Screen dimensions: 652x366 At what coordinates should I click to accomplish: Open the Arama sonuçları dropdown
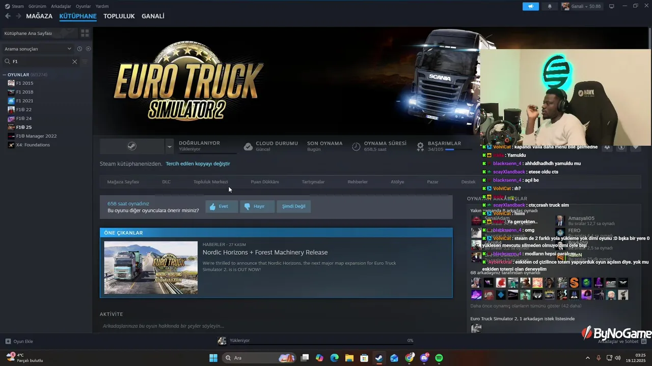point(38,49)
